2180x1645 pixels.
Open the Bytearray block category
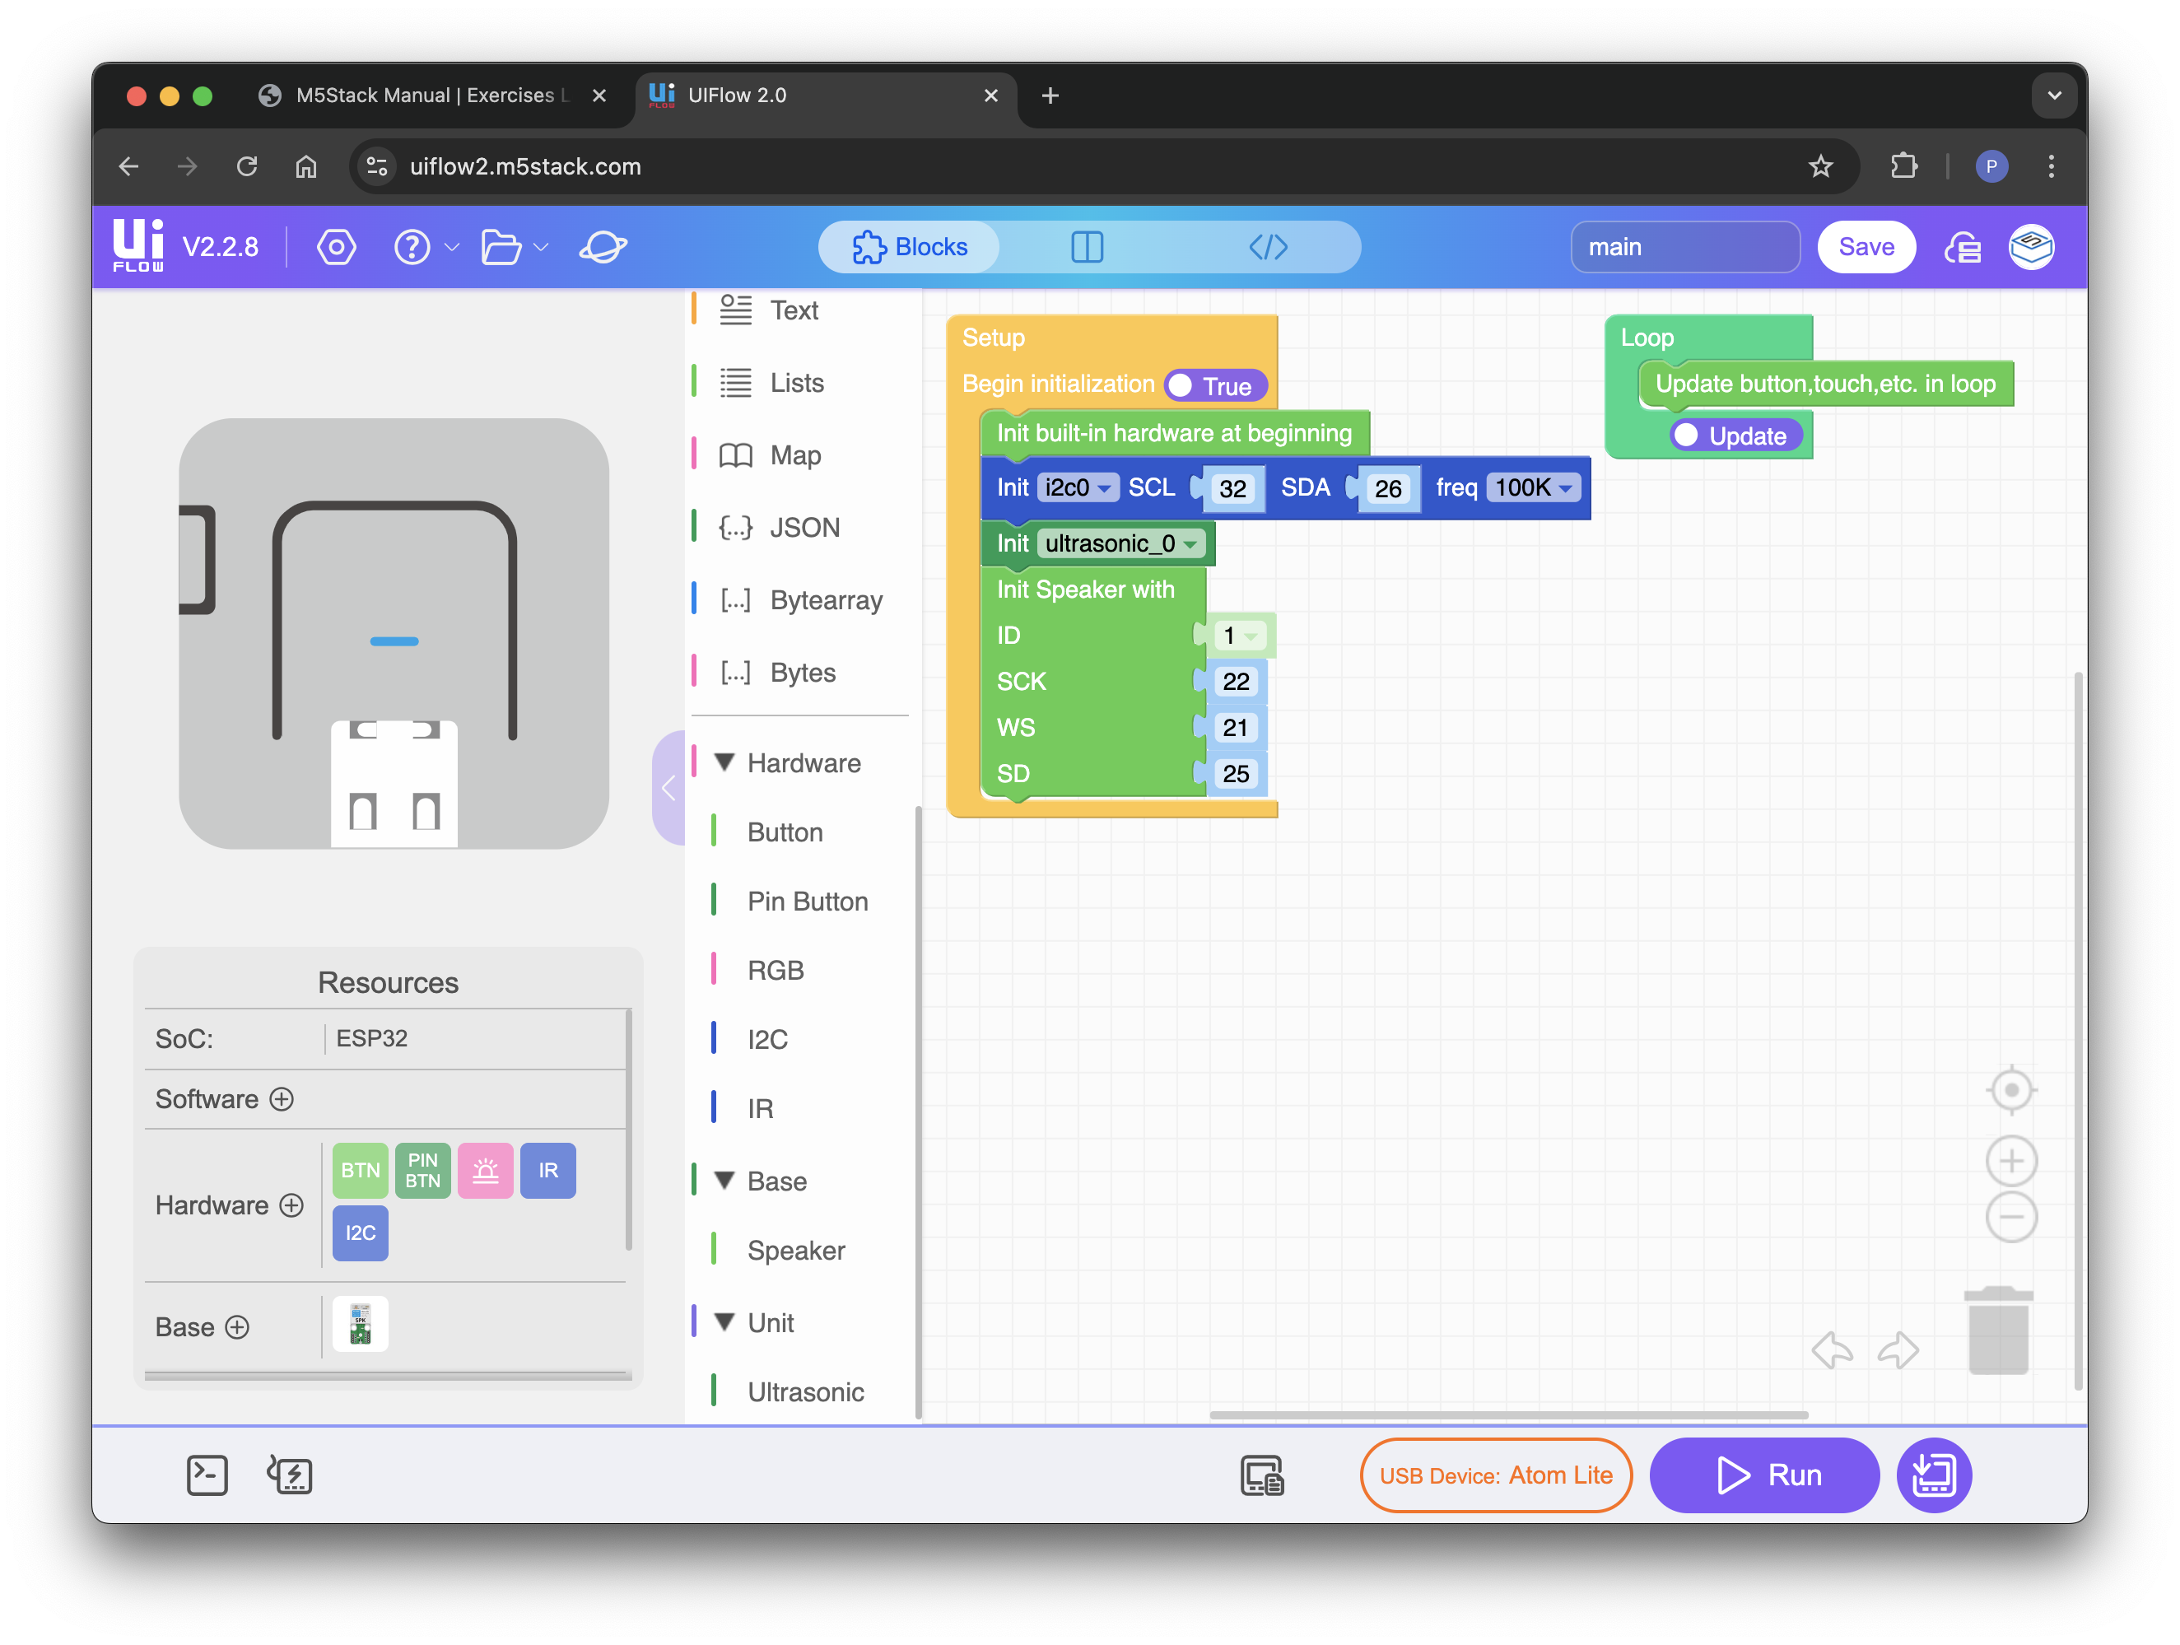pyautogui.click(x=825, y=599)
